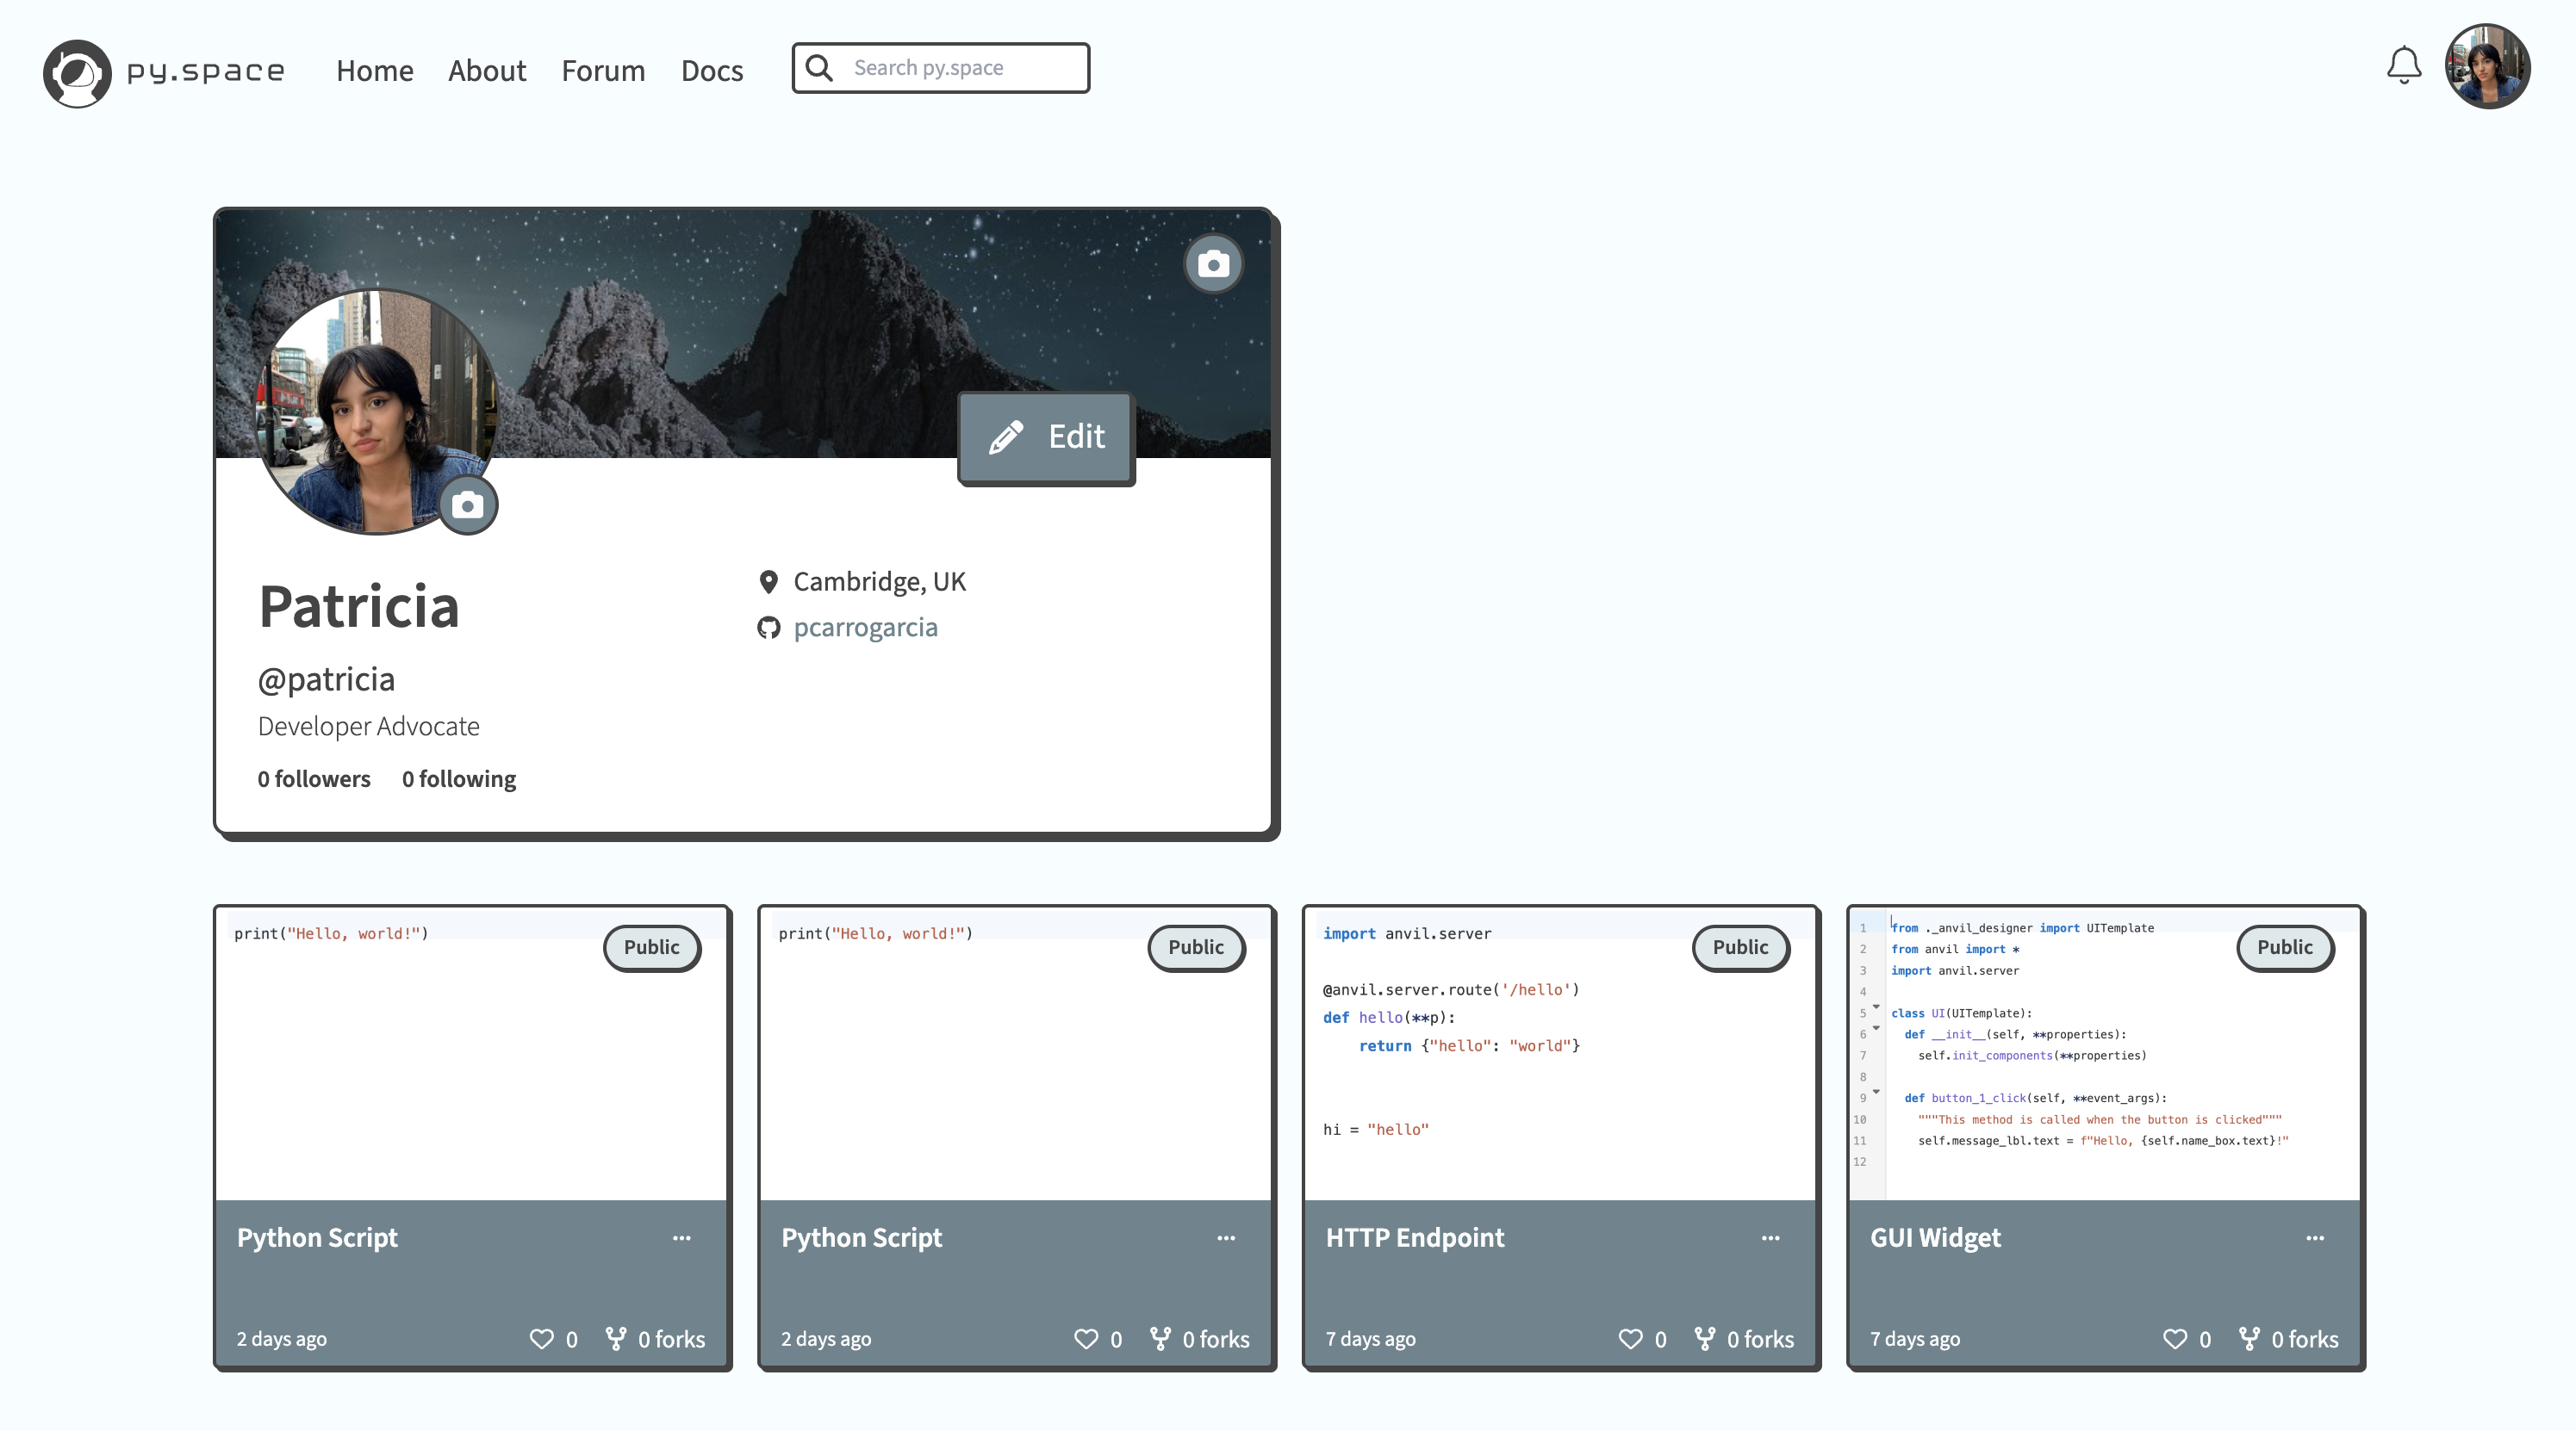Viewport: 2576px width, 1431px height.
Task: Click the GitHub icon beside pcarrogarcia
Action: tap(768, 628)
